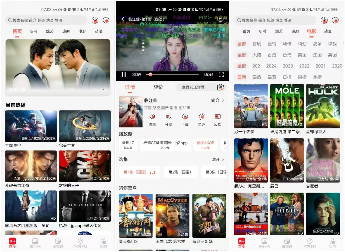Select 动漫 tab on the right screen
345x252 pixels.
(328, 31)
